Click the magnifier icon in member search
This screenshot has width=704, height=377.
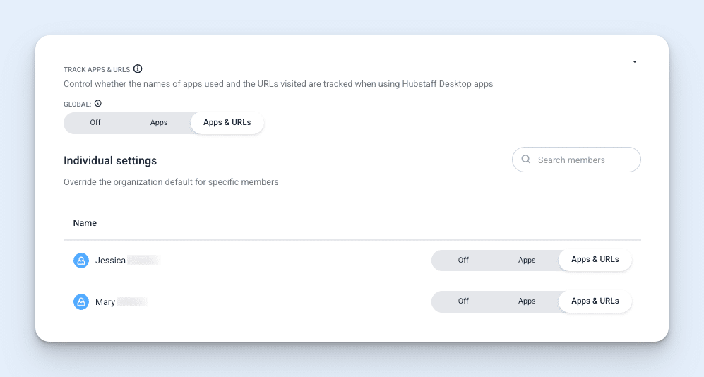tap(526, 160)
